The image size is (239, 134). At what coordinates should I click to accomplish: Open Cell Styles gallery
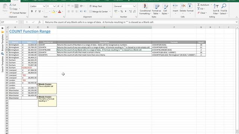coord(165,9)
